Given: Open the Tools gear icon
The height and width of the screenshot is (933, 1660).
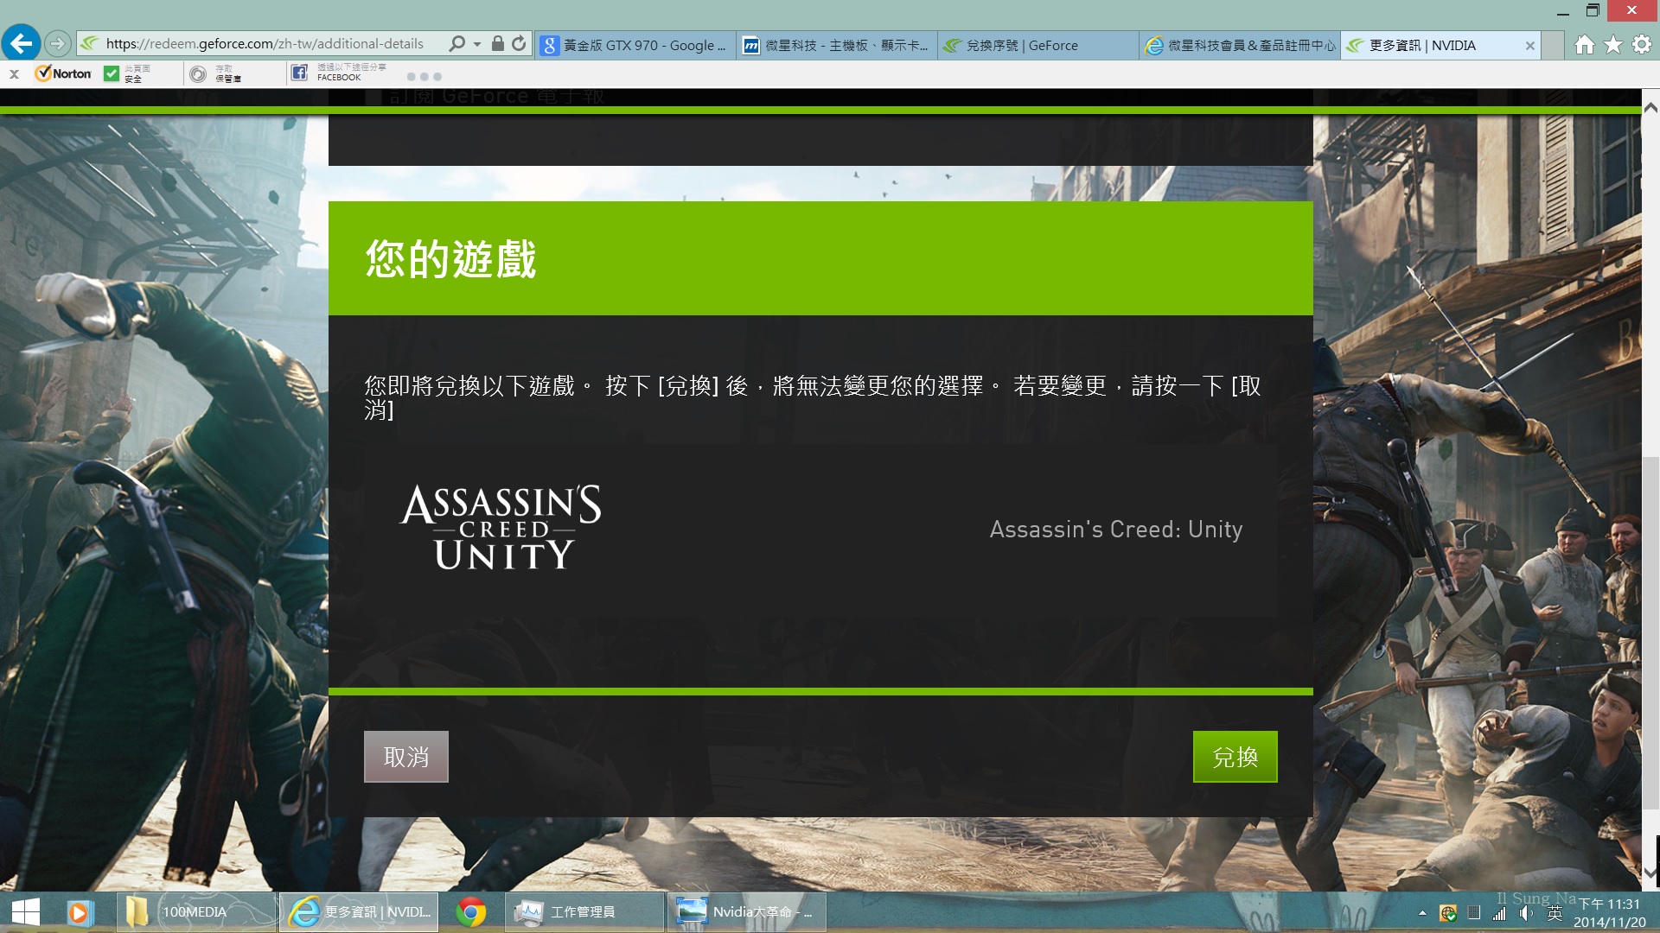Looking at the screenshot, I should 1642,44.
